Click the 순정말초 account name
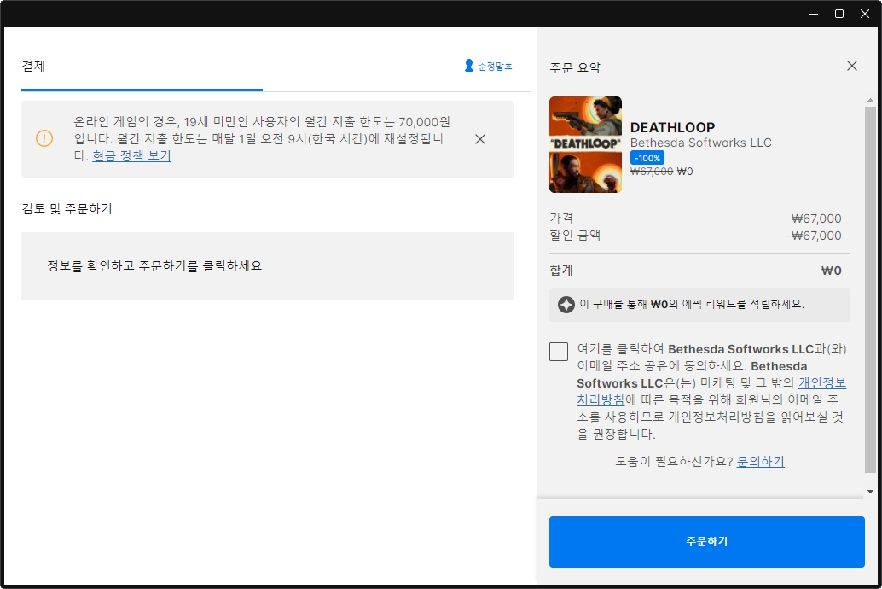This screenshot has height=589, width=882. (x=495, y=67)
